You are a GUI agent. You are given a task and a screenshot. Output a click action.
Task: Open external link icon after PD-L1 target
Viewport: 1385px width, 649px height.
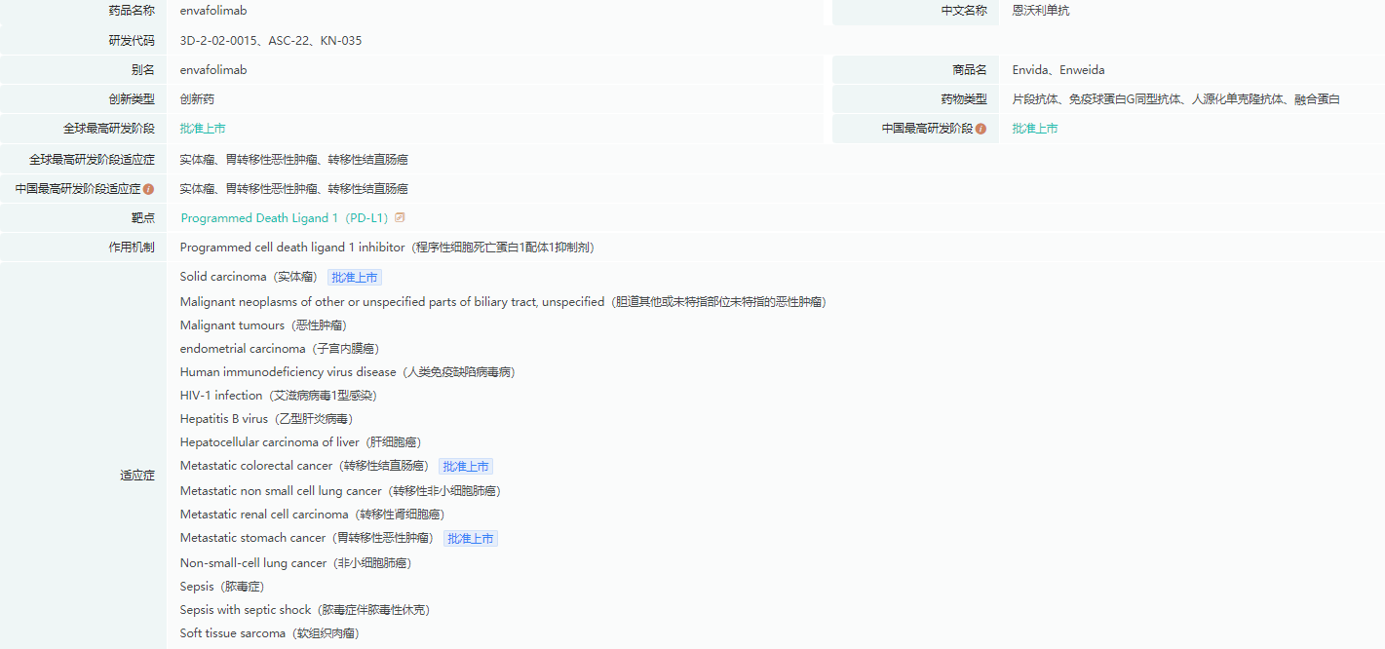click(x=400, y=218)
